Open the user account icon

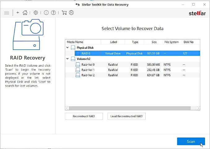71,13
